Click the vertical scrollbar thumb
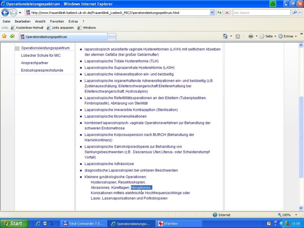Viewport: 304px width, 228px height. click(x=301, y=137)
